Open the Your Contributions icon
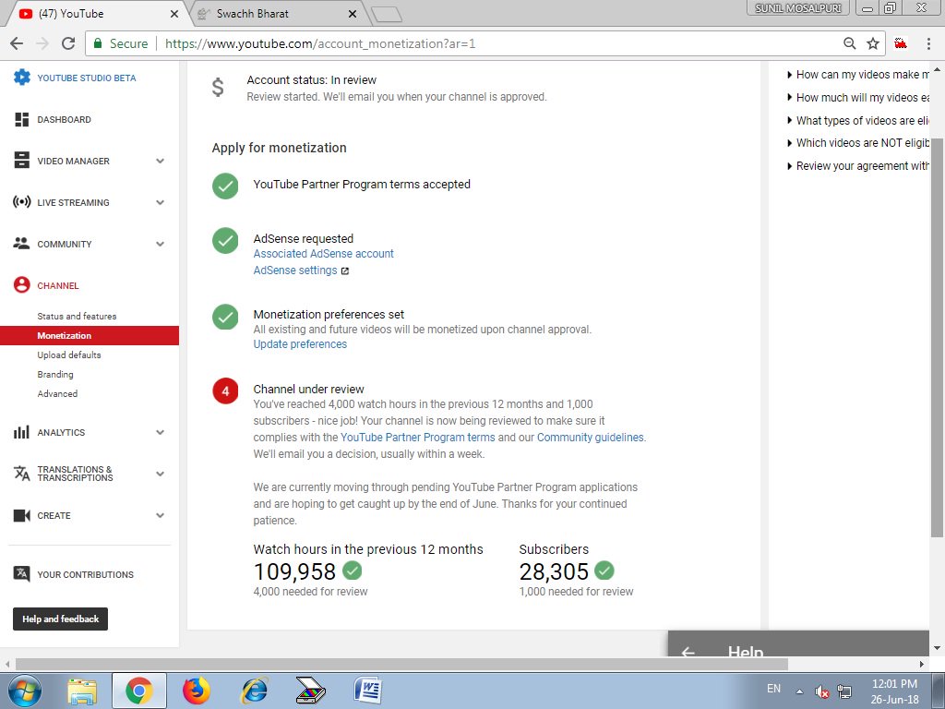The width and height of the screenshot is (945, 709). [x=22, y=574]
